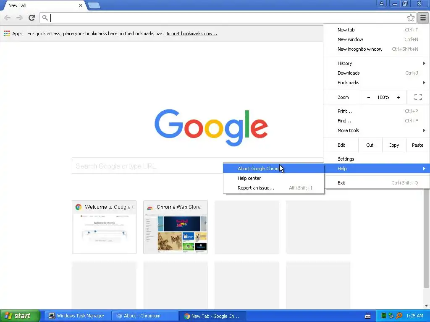
Task: Open Downloads from the menu
Action: click(x=377, y=73)
